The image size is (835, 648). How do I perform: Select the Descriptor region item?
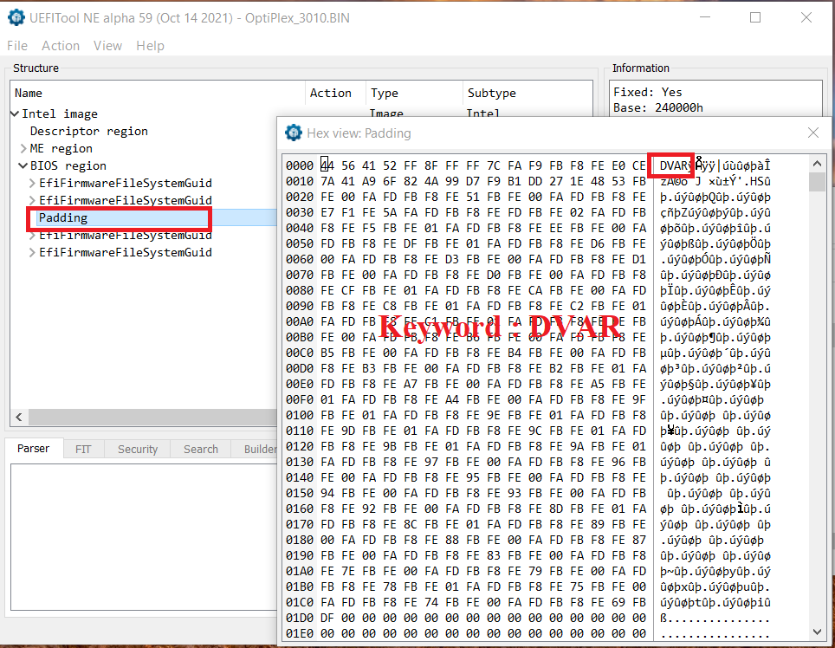pyautogui.click(x=89, y=131)
